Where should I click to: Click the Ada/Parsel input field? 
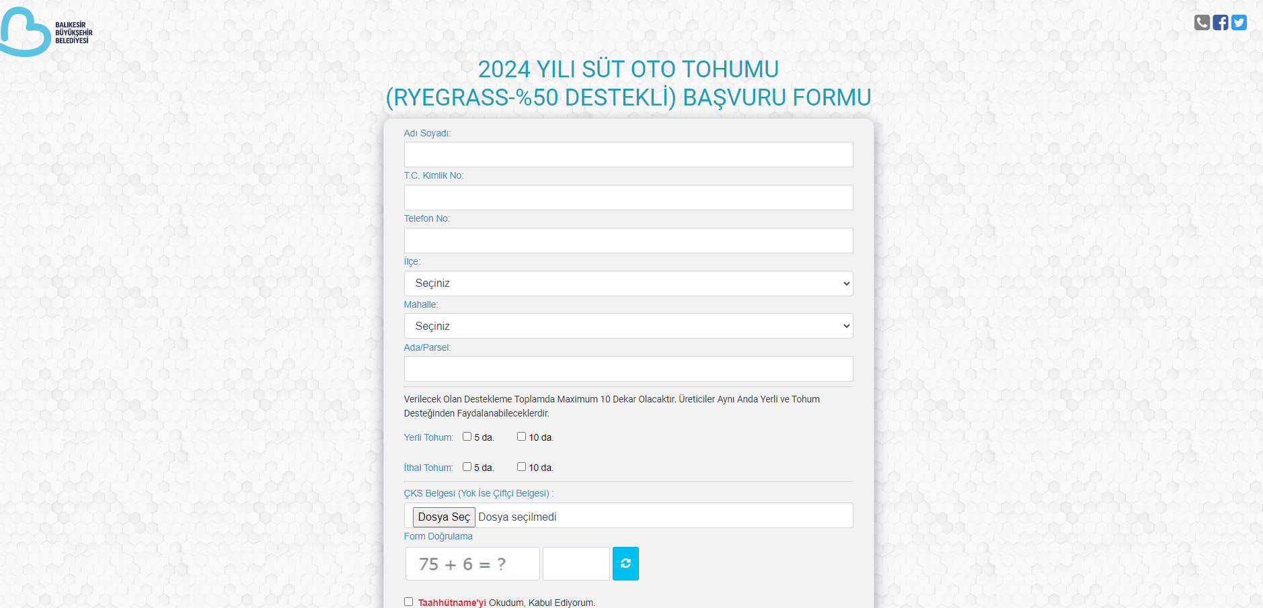[x=628, y=370]
